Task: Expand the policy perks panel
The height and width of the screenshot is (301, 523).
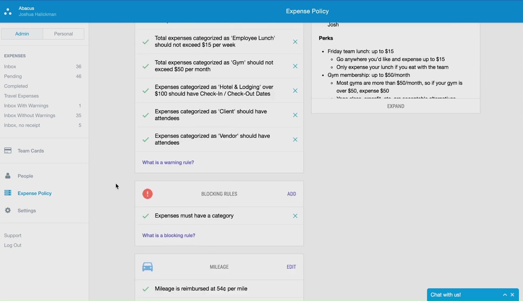Action: pyautogui.click(x=396, y=106)
